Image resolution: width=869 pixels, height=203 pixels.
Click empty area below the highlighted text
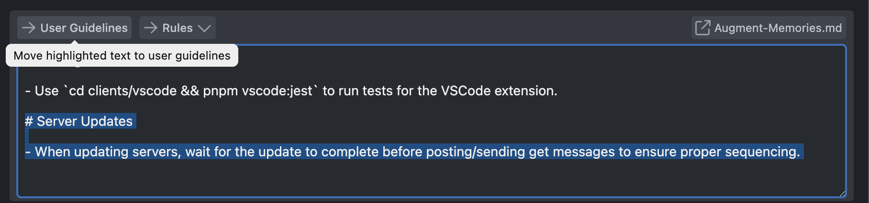pos(431,177)
